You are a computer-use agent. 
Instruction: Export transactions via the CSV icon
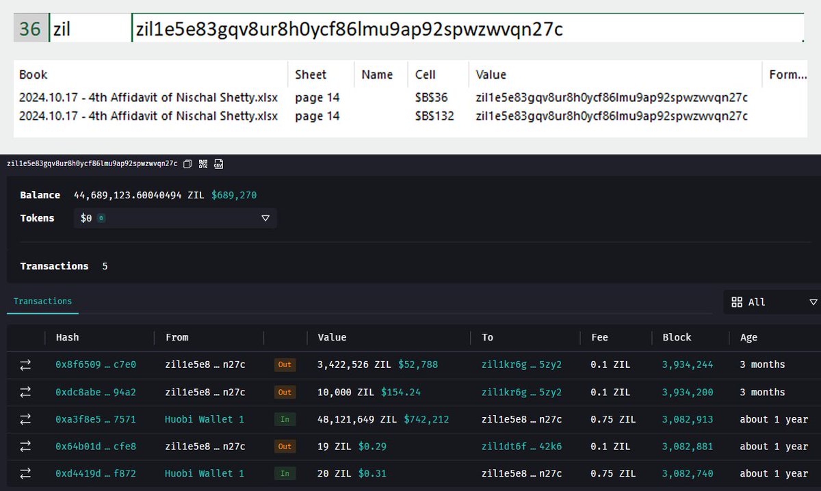pyautogui.click(x=219, y=163)
